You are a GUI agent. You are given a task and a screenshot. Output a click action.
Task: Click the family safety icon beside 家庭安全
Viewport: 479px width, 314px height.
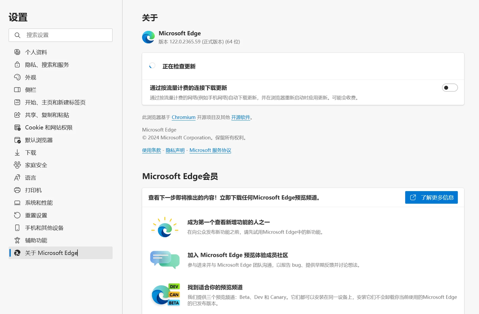point(17,165)
